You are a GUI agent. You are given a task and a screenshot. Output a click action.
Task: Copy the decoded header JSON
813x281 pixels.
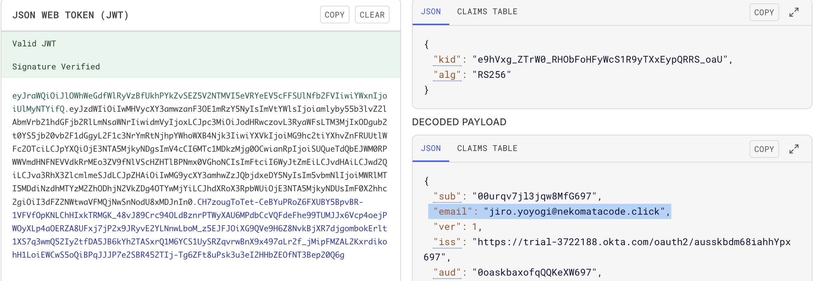764,13
